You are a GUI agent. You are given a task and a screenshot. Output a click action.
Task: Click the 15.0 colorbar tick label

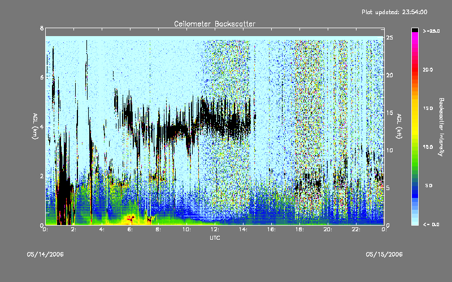click(x=428, y=108)
